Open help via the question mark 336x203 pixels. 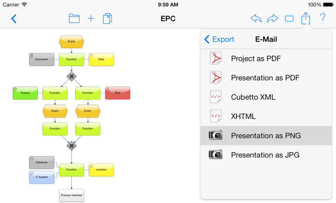pos(322,18)
